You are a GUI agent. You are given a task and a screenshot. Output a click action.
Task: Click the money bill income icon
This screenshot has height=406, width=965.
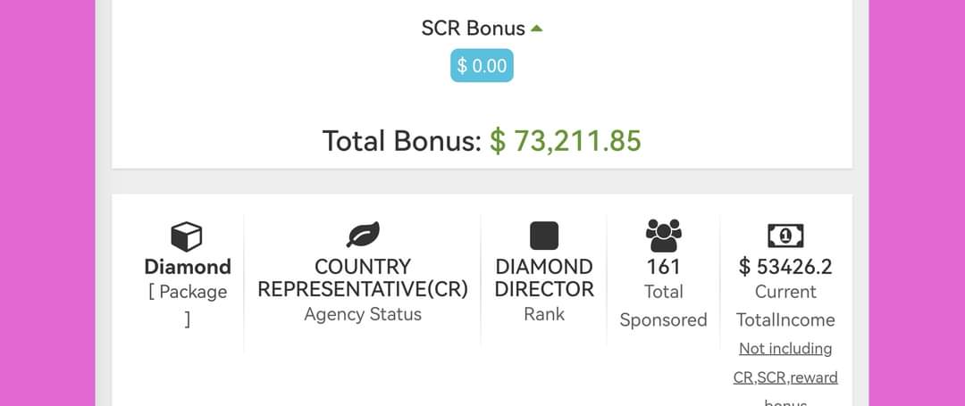785,236
